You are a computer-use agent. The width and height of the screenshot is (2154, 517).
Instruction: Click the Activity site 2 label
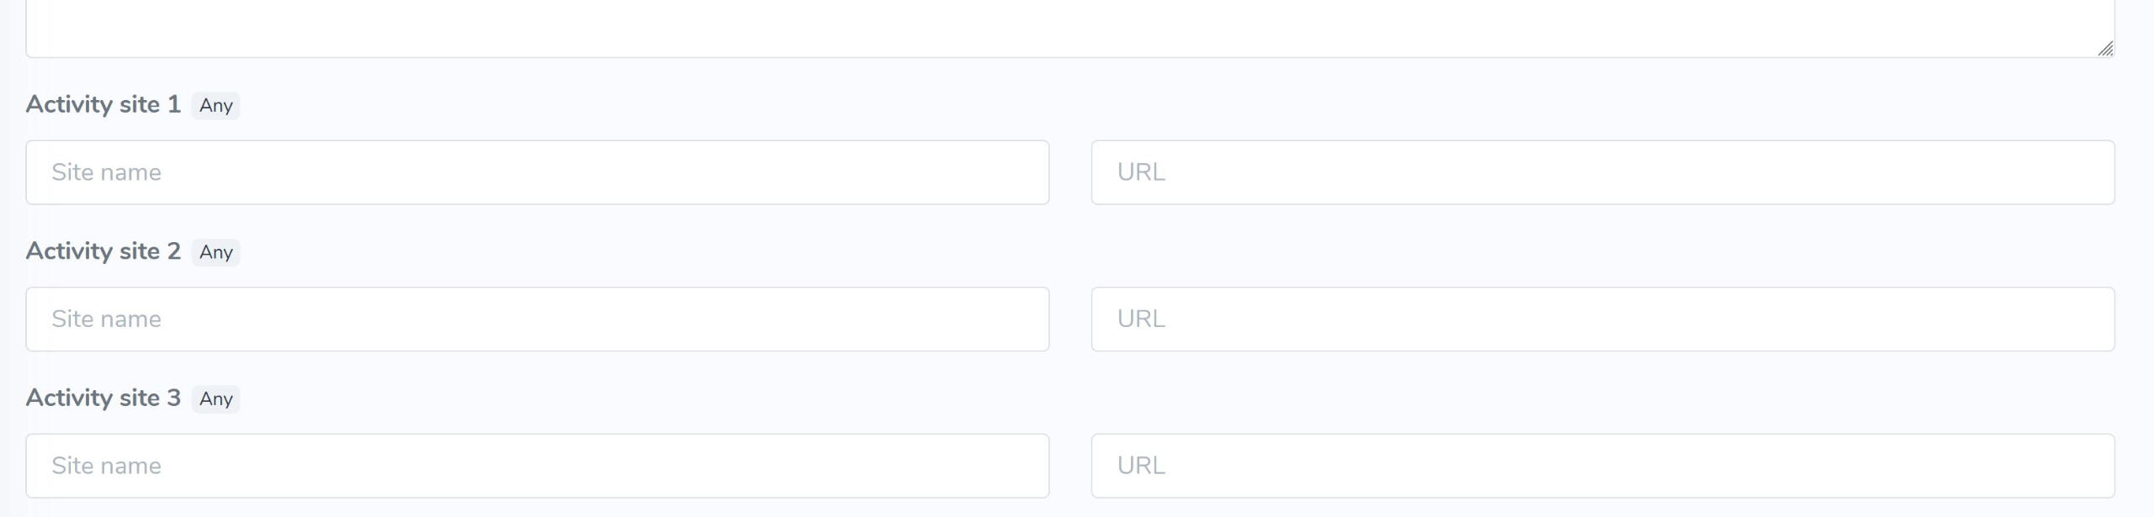coord(103,251)
